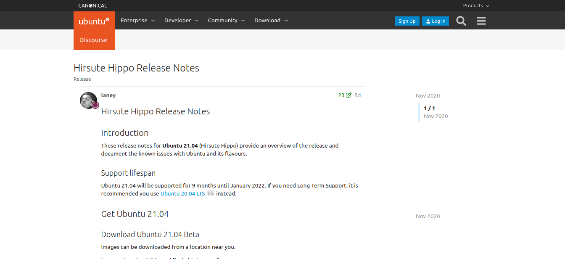
Task: Open the search magnifier icon
Action: coord(461,21)
